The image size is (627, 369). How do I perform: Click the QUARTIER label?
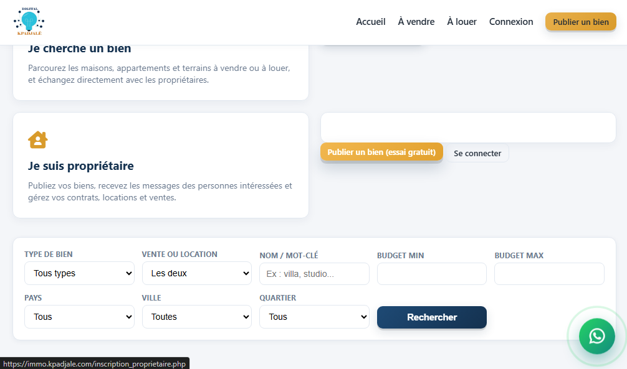[x=278, y=298]
